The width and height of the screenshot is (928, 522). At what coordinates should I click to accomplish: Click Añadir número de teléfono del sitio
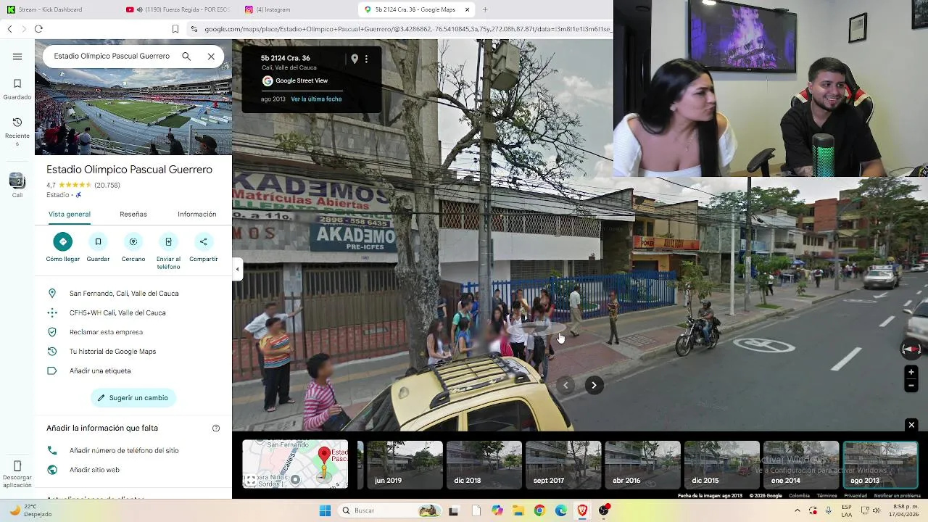[x=133, y=450]
